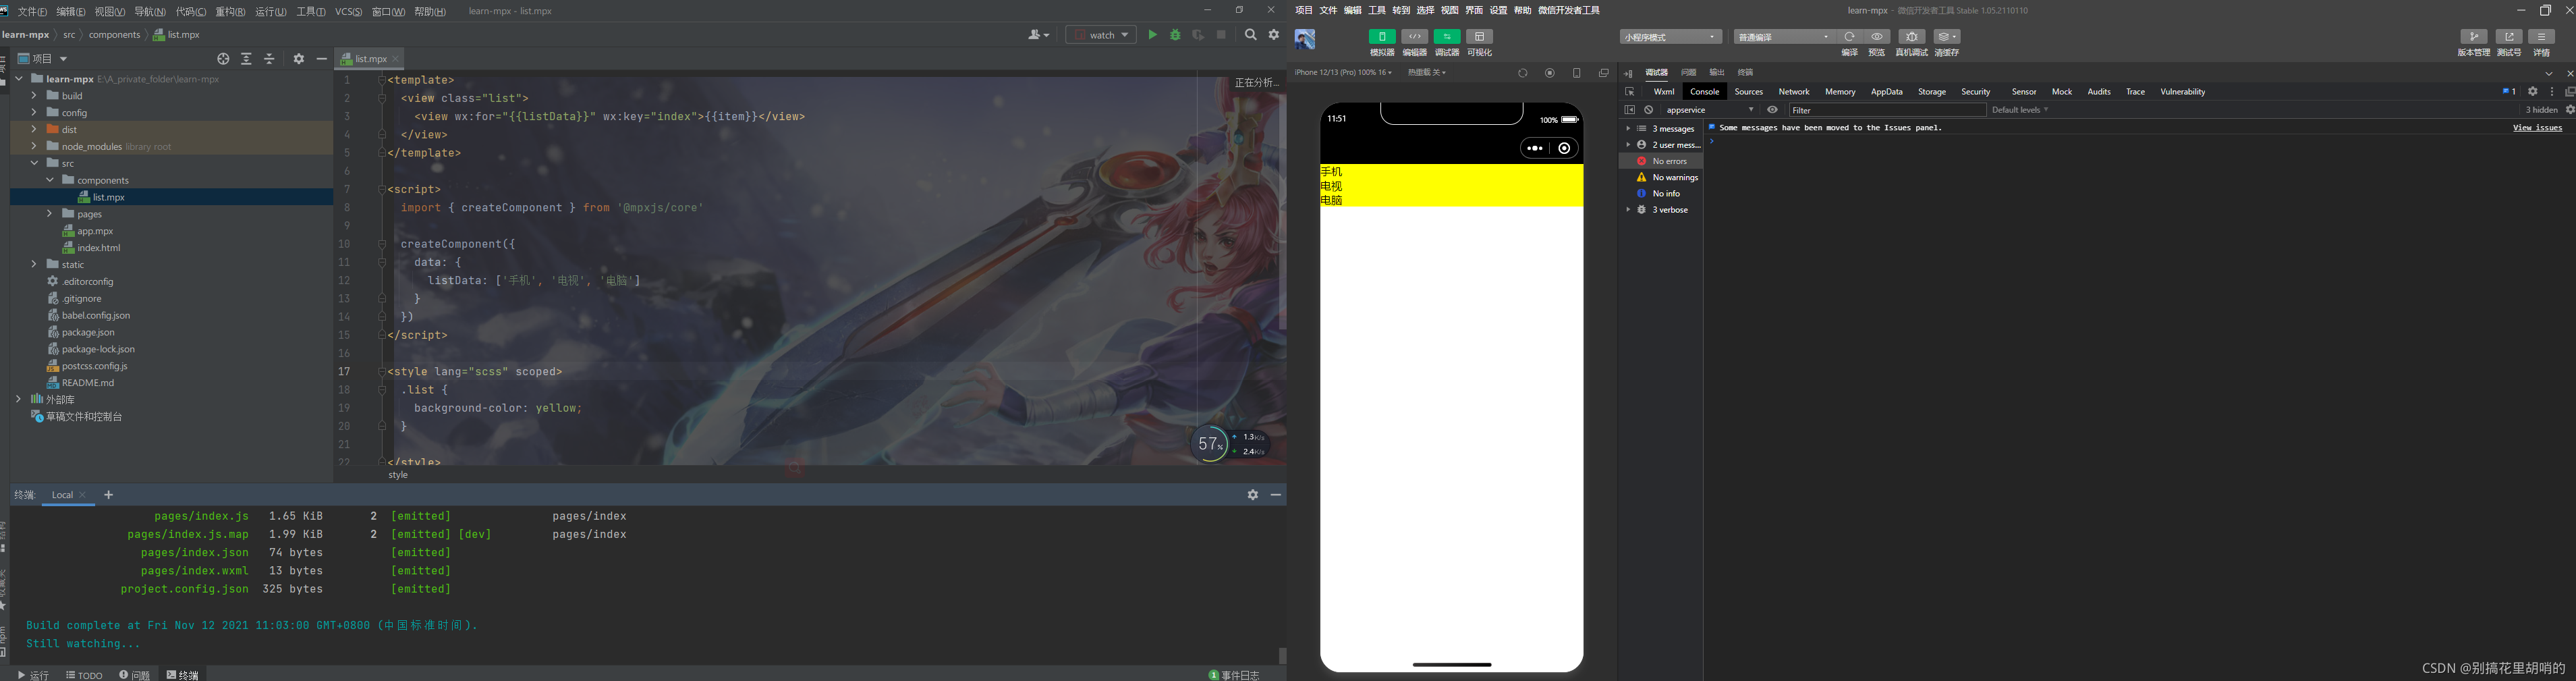Select the element inspector arrow in devtools
Image resolution: width=2576 pixels, height=681 pixels.
pos(1630,92)
